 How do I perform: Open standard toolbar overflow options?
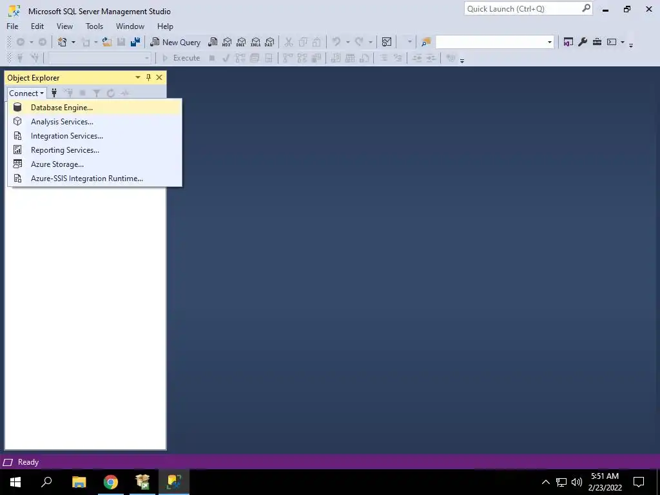[631, 44]
